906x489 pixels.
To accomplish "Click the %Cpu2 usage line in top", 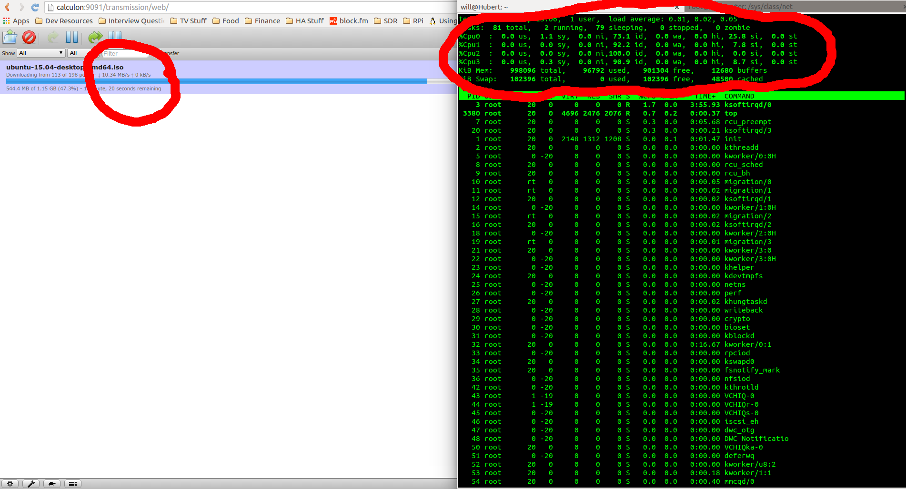I will click(x=628, y=53).
